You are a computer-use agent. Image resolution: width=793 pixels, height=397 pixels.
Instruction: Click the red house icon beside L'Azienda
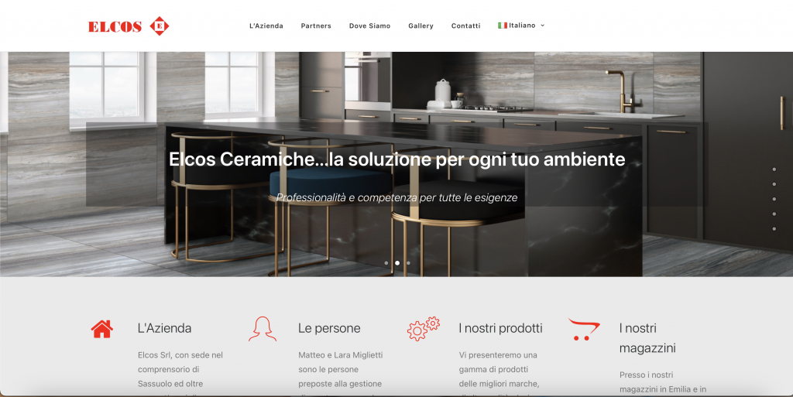pyautogui.click(x=101, y=329)
